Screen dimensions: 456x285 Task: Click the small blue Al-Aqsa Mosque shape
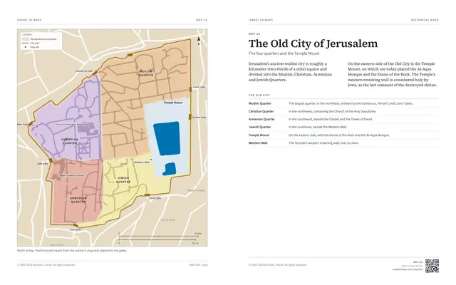click(170, 169)
